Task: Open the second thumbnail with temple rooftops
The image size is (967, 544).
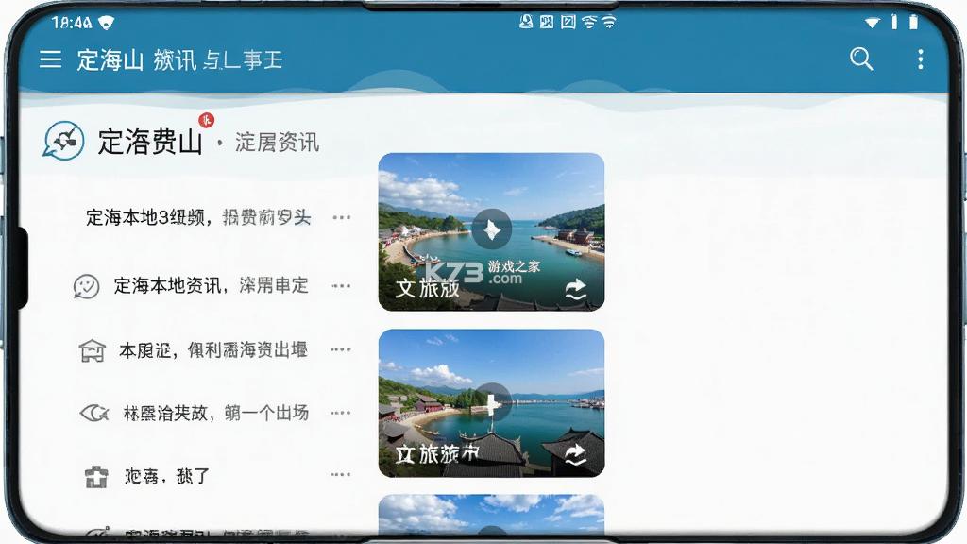Action: [491, 403]
